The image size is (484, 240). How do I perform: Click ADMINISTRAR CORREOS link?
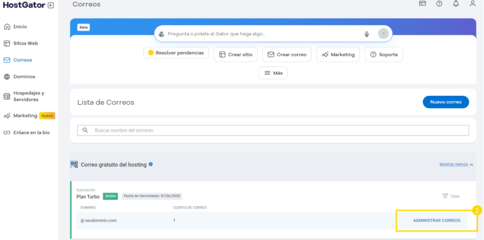436,220
